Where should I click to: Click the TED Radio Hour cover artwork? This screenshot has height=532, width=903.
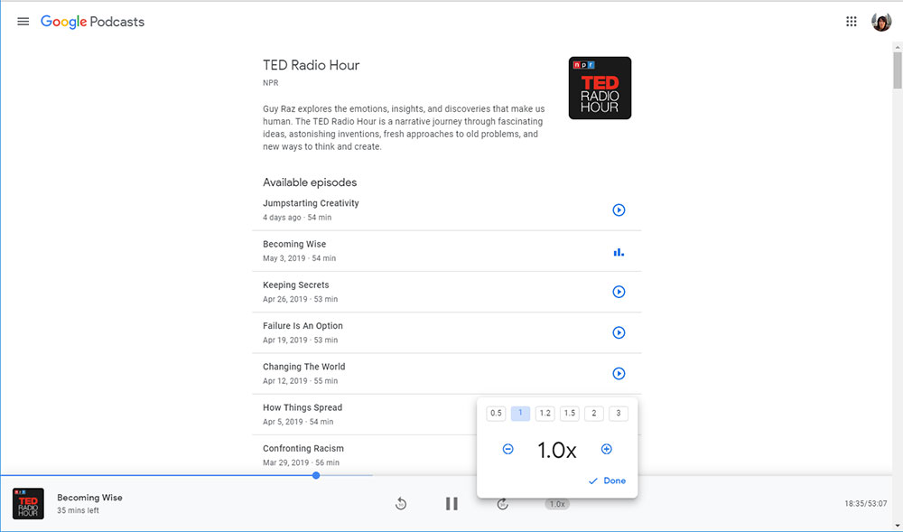pyautogui.click(x=600, y=89)
